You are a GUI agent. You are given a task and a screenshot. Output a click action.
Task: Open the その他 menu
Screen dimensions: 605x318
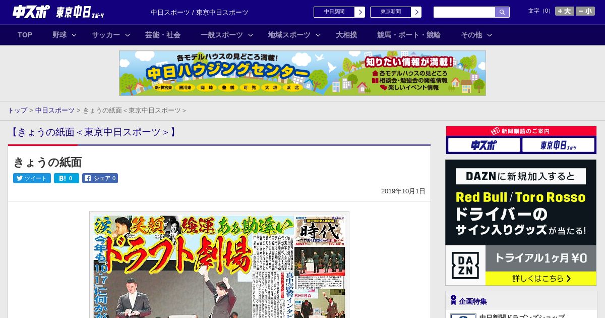tap(471, 35)
